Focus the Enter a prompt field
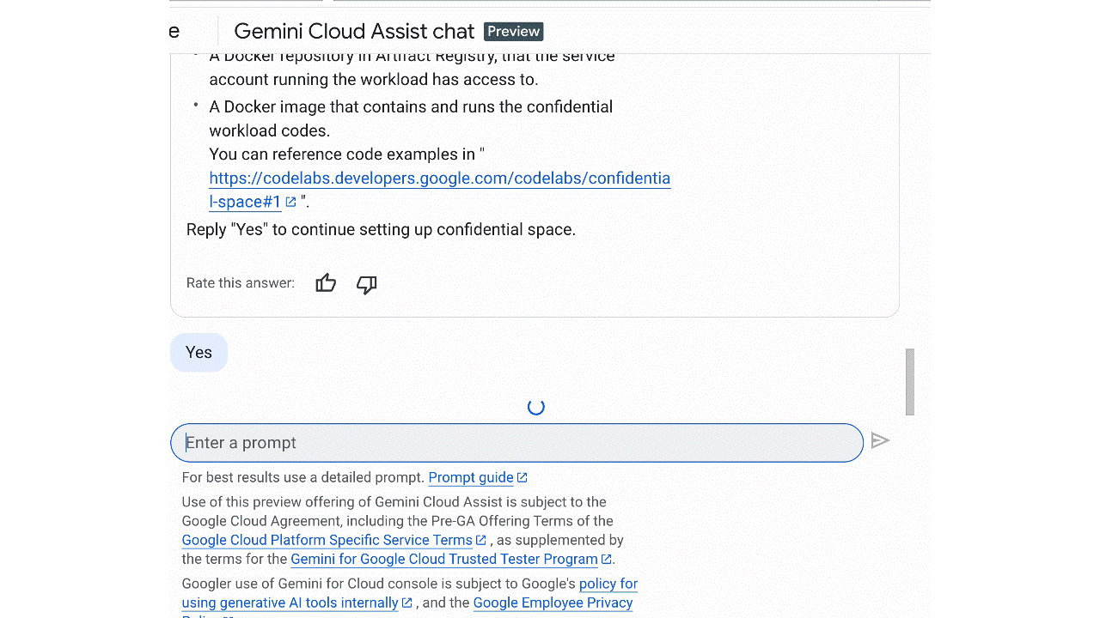Image resolution: width=1100 pixels, height=618 pixels. click(x=516, y=443)
